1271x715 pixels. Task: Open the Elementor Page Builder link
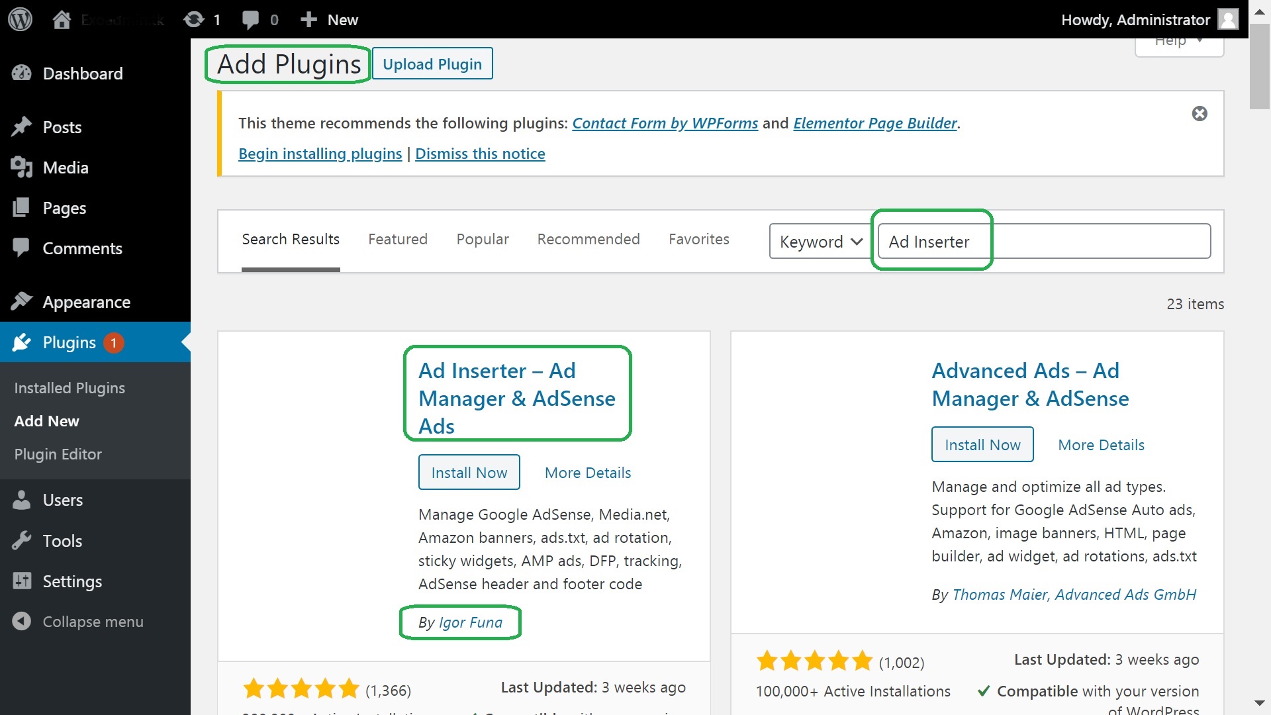[x=875, y=123]
